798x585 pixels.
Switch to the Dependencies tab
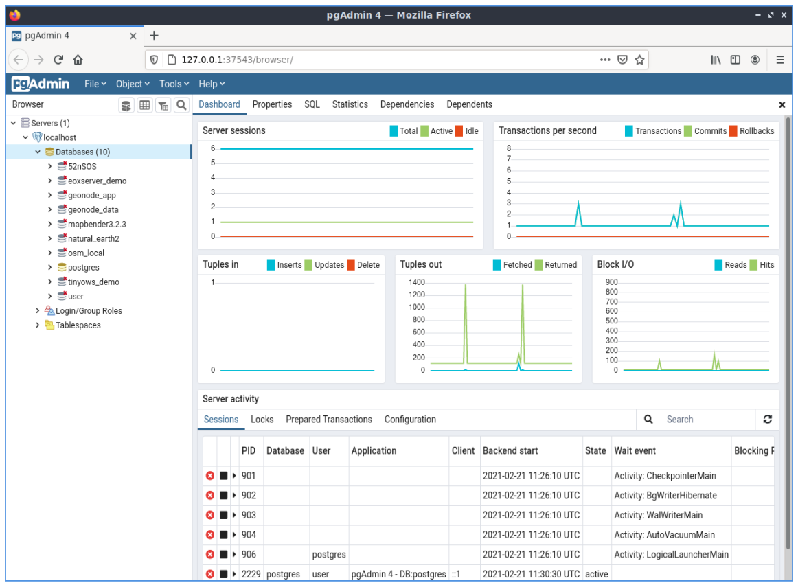(407, 104)
